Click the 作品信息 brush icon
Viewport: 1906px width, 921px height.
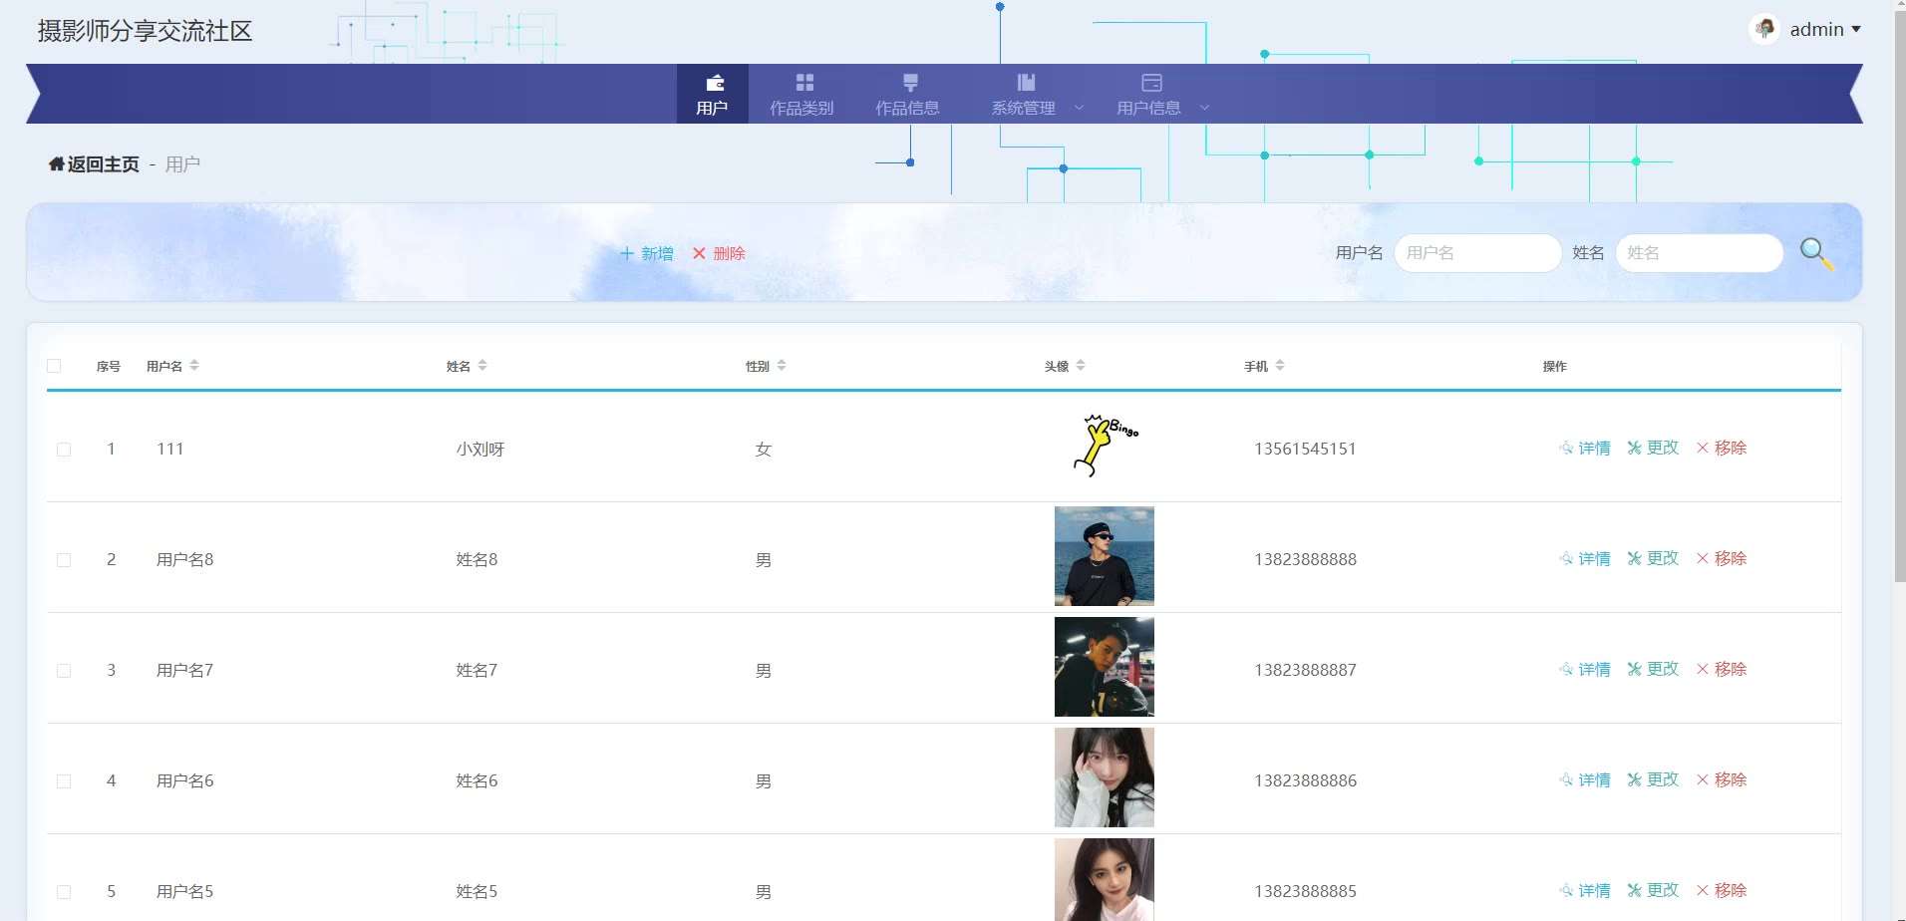tap(910, 83)
